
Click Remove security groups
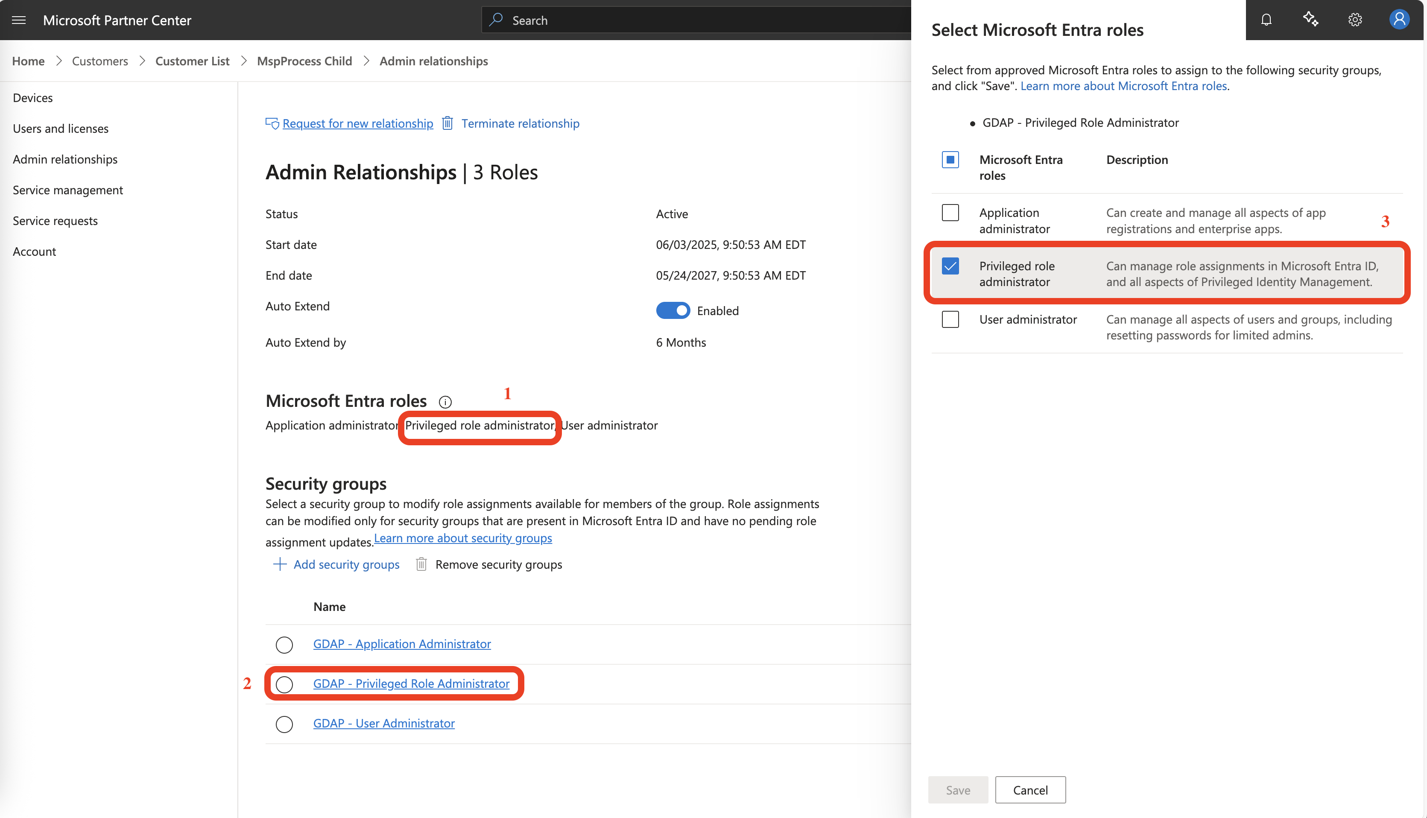pos(498,564)
